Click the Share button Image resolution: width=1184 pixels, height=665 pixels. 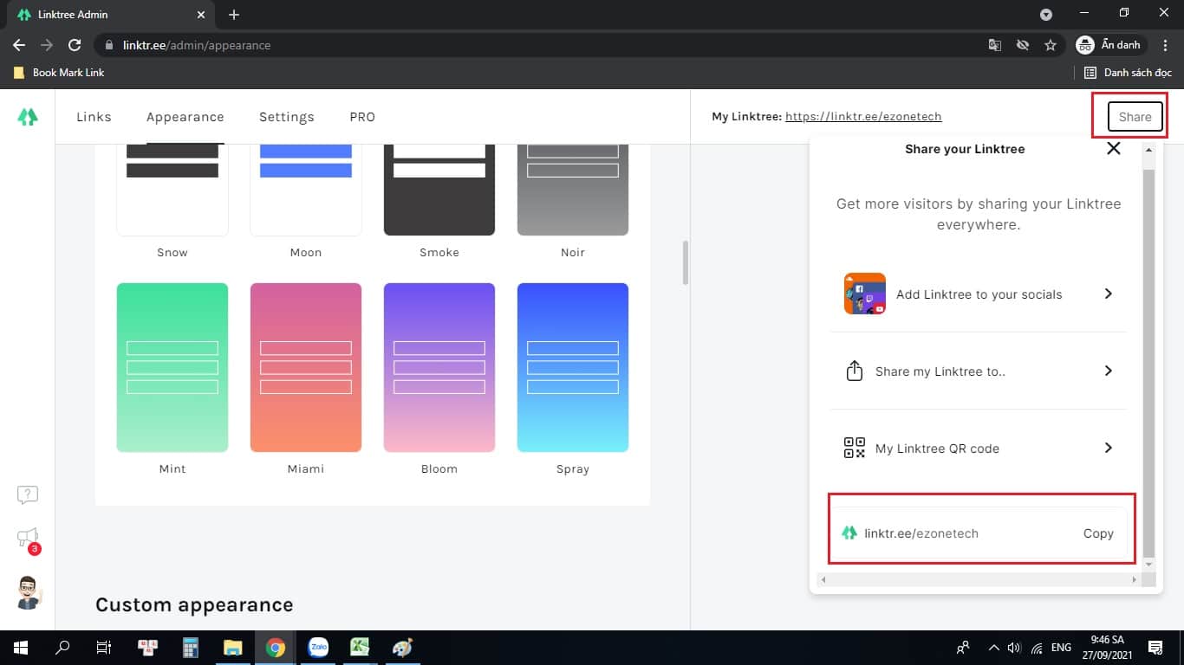(x=1135, y=117)
